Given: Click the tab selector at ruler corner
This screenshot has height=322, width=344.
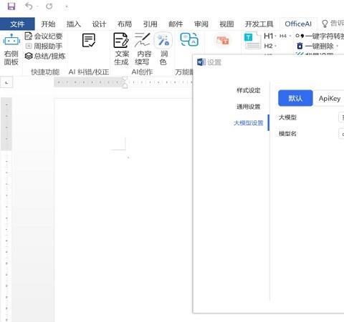Looking at the screenshot, I should [6, 82].
